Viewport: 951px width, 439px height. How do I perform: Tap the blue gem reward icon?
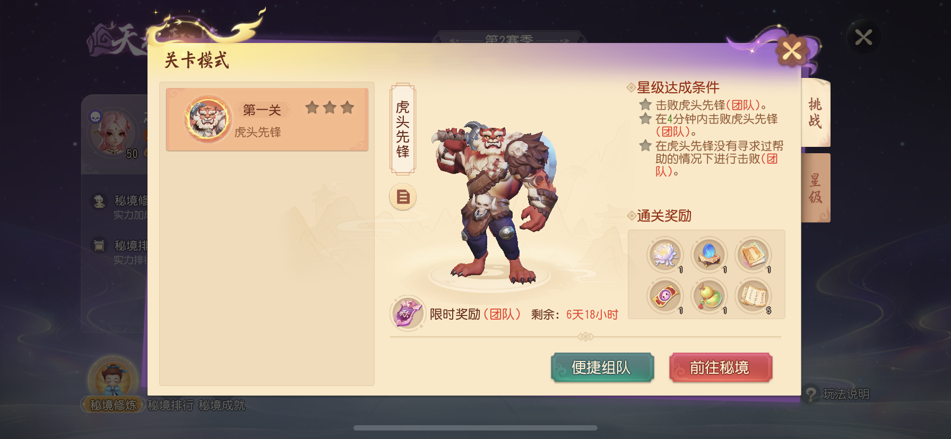tap(709, 254)
